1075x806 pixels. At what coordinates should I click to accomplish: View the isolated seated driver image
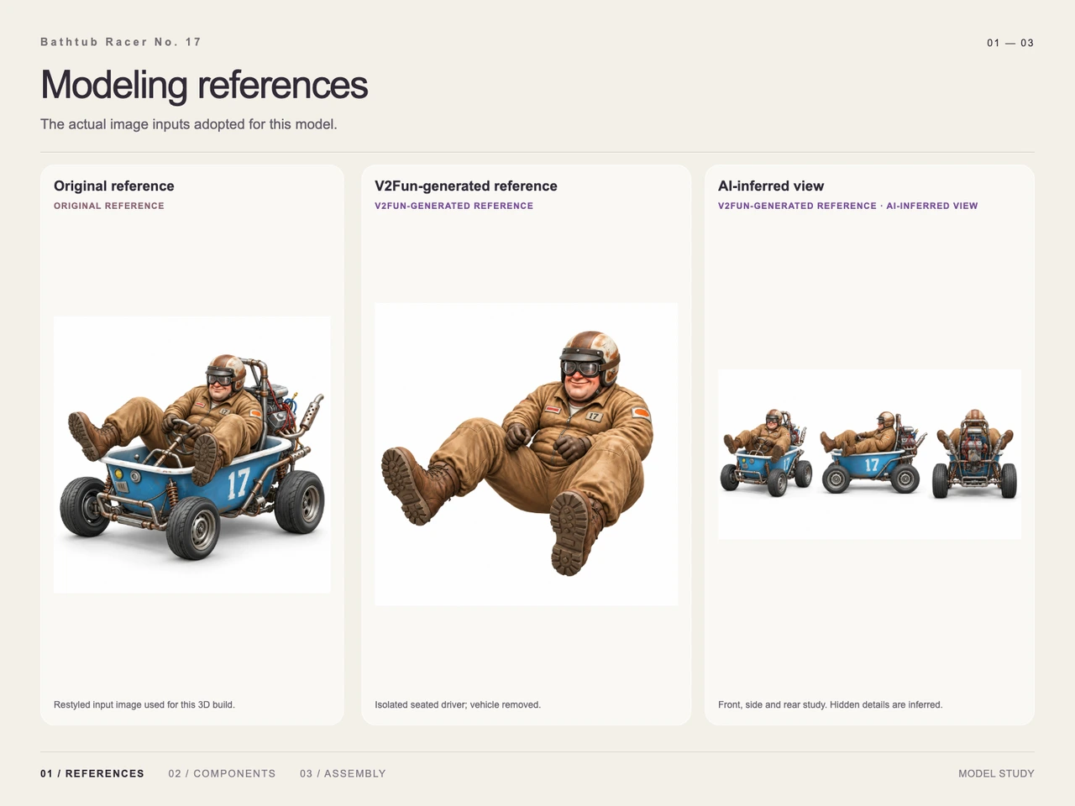(x=526, y=454)
